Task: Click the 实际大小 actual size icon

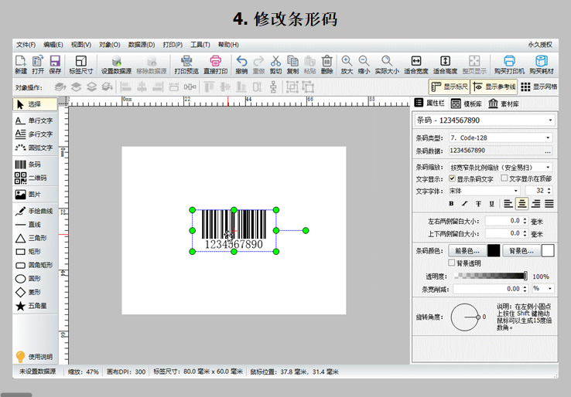Action: click(387, 65)
